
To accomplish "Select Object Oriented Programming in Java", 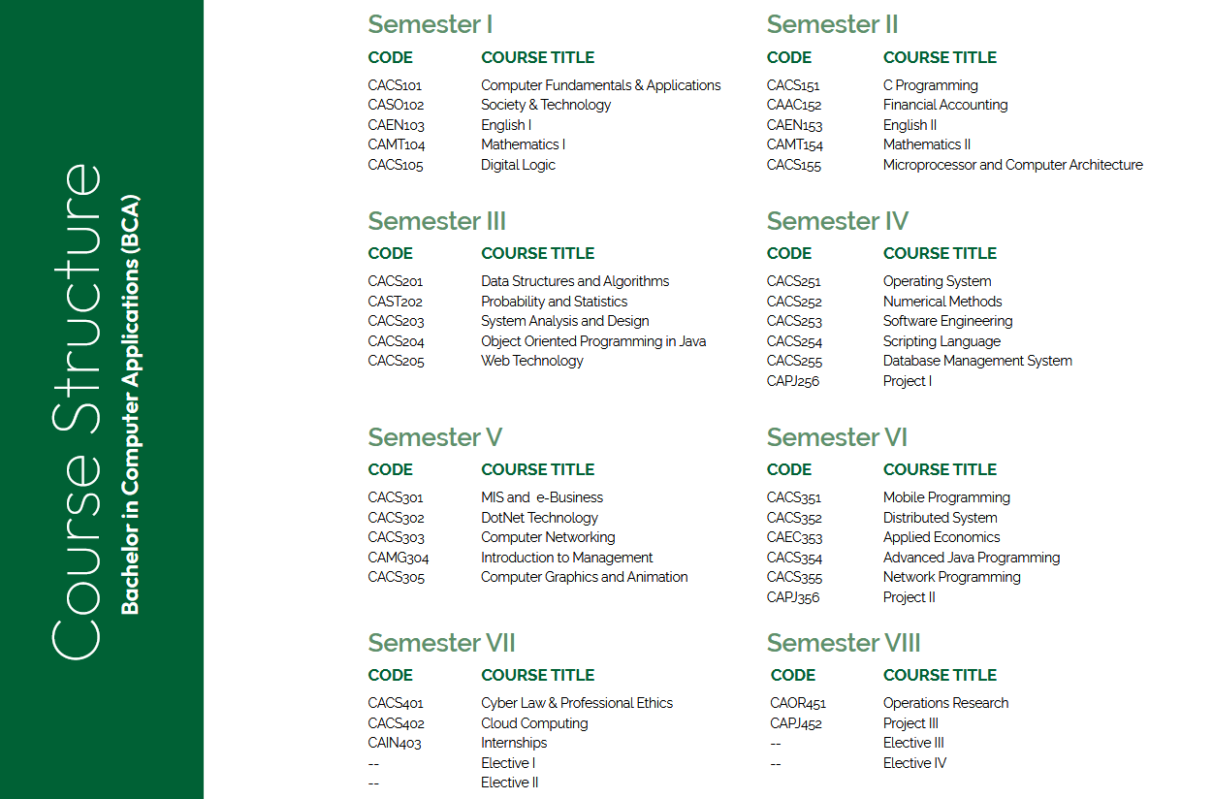I will 593,341.
